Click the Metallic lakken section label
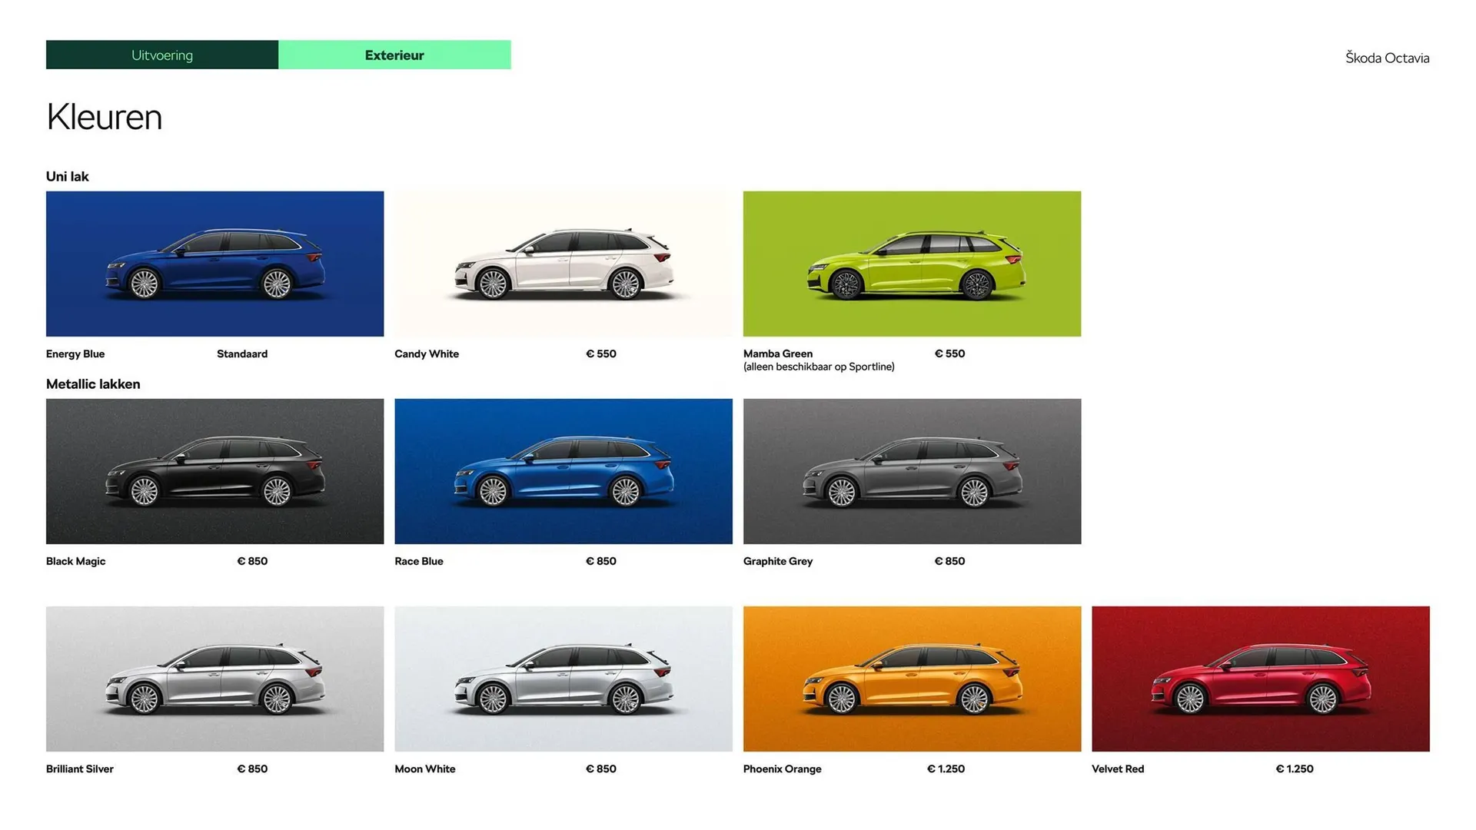The height and width of the screenshot is (830, 1476). tap(93, 383)
